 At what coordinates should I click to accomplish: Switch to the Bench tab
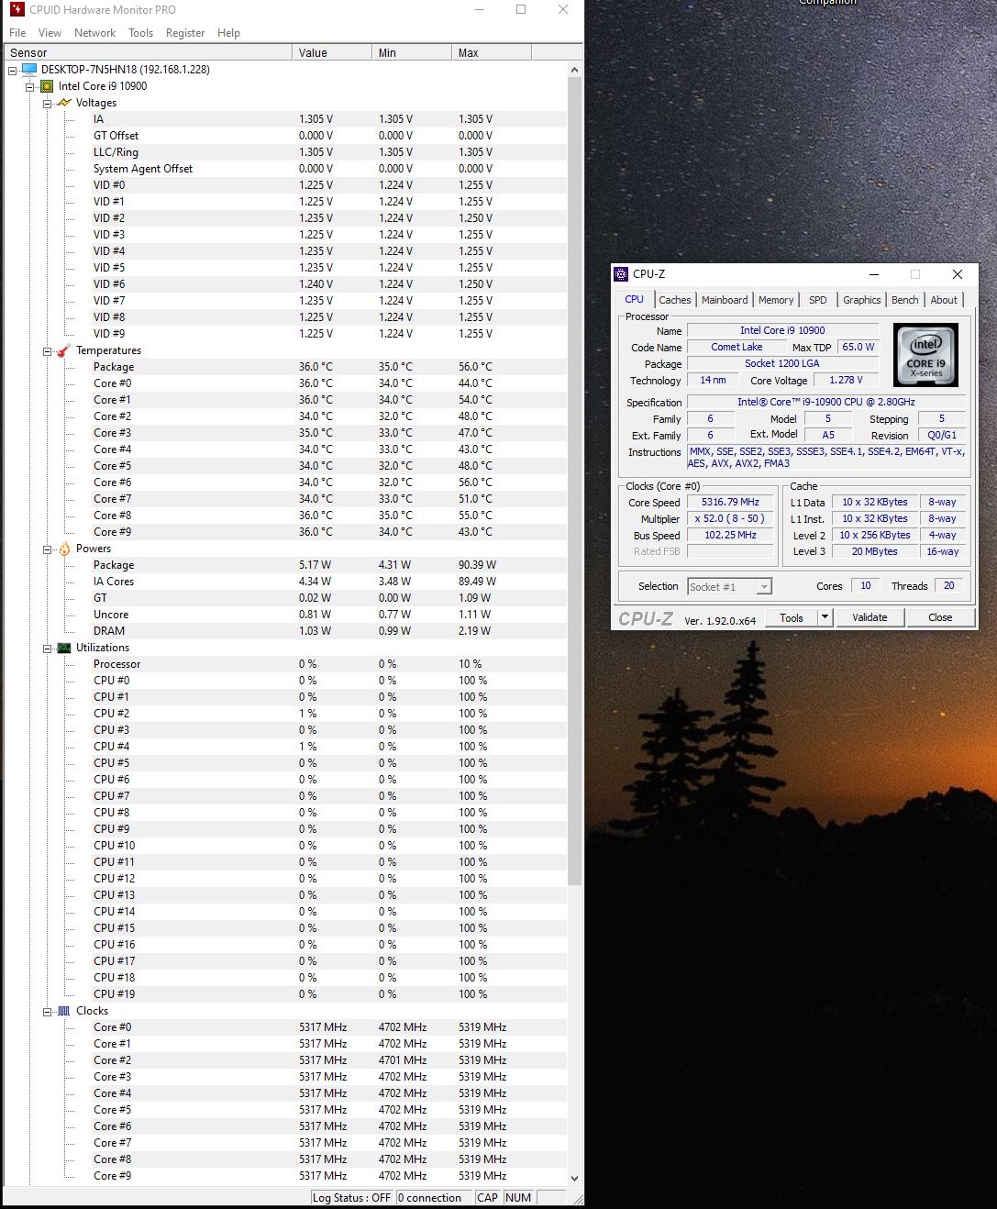tap(904, 300)
